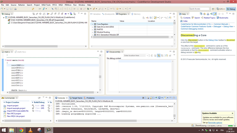
Task: Click the Save All toolbar icon
Action: tap(11, 9)
